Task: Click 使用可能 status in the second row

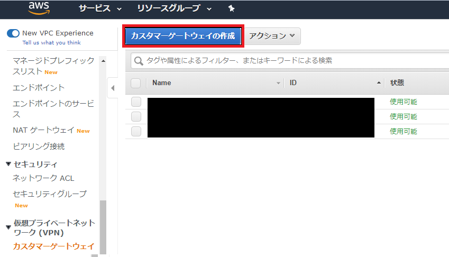Action: [x=403, y=116]
